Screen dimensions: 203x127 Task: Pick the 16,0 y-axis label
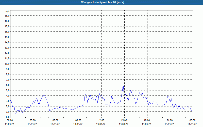click(7, 31)
